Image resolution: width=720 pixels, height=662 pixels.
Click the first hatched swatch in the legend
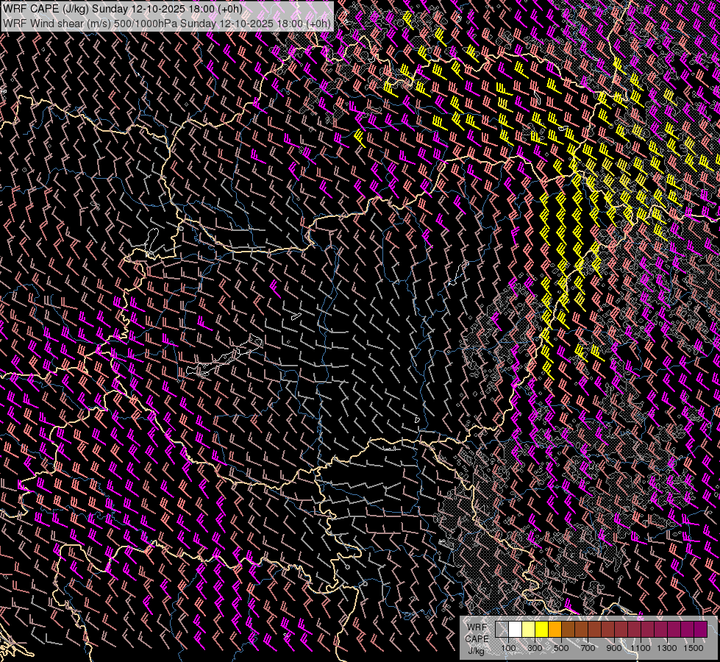coord(502,629)
